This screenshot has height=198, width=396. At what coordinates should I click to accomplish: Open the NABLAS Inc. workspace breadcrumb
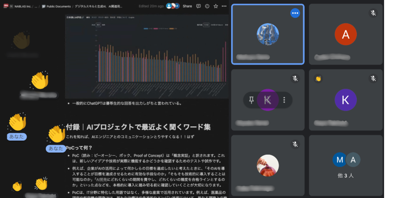coord(21,6)
